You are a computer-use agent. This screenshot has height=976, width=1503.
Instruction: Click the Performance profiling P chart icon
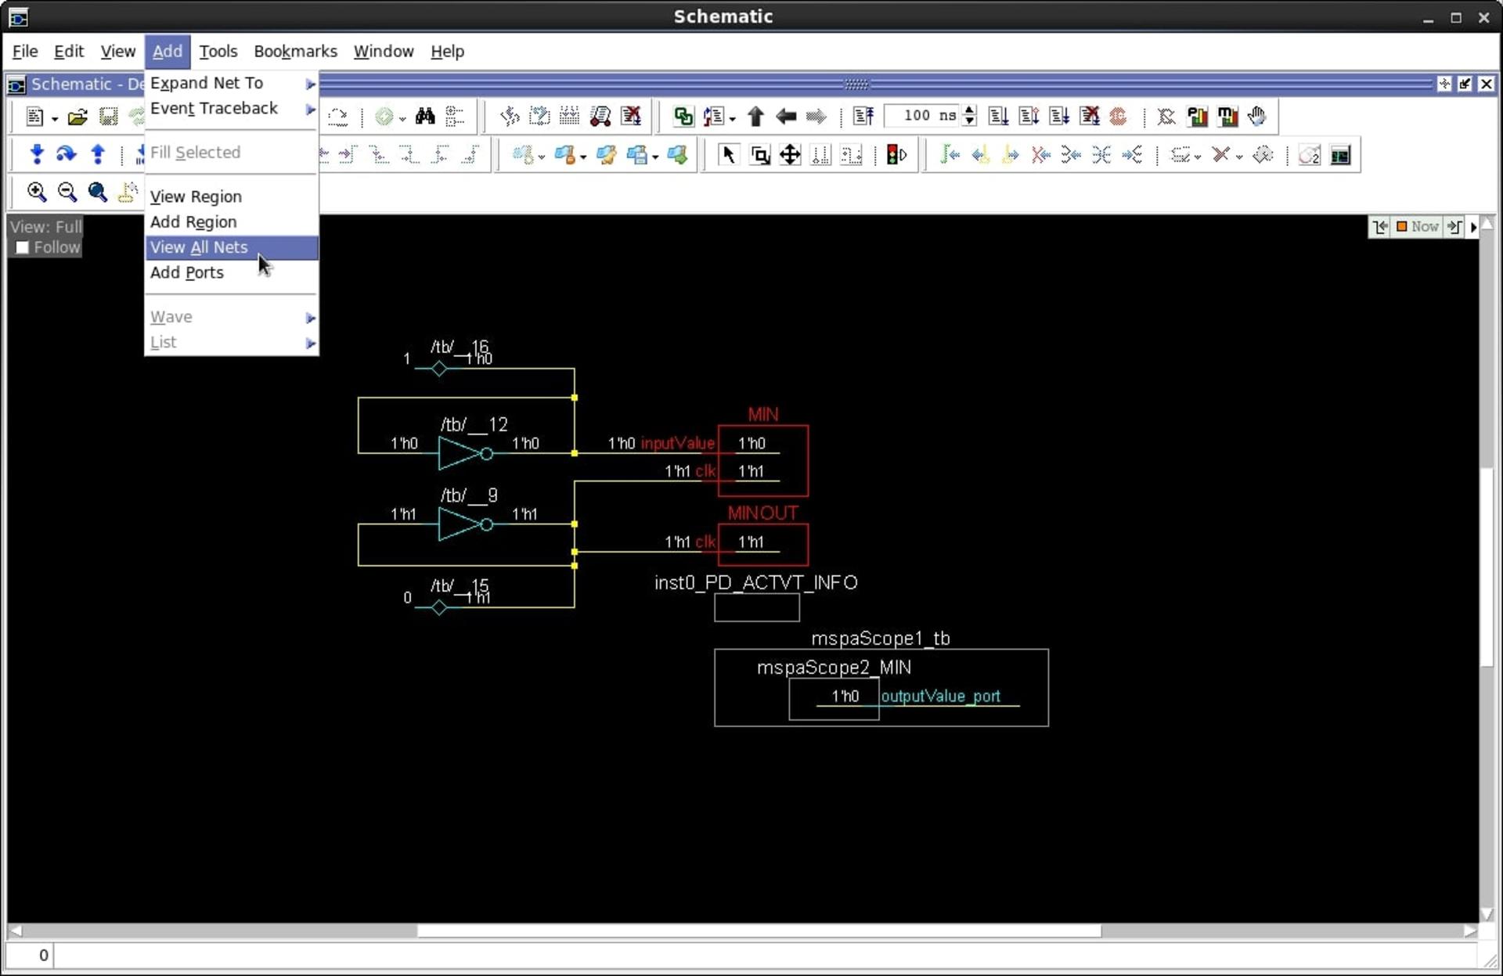1197,117
